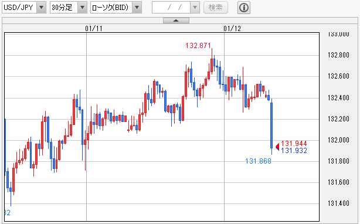This screenshot has width=360, height=224.
Task: Click the 132.400 price axis label
Action: [x=338, y=98]
